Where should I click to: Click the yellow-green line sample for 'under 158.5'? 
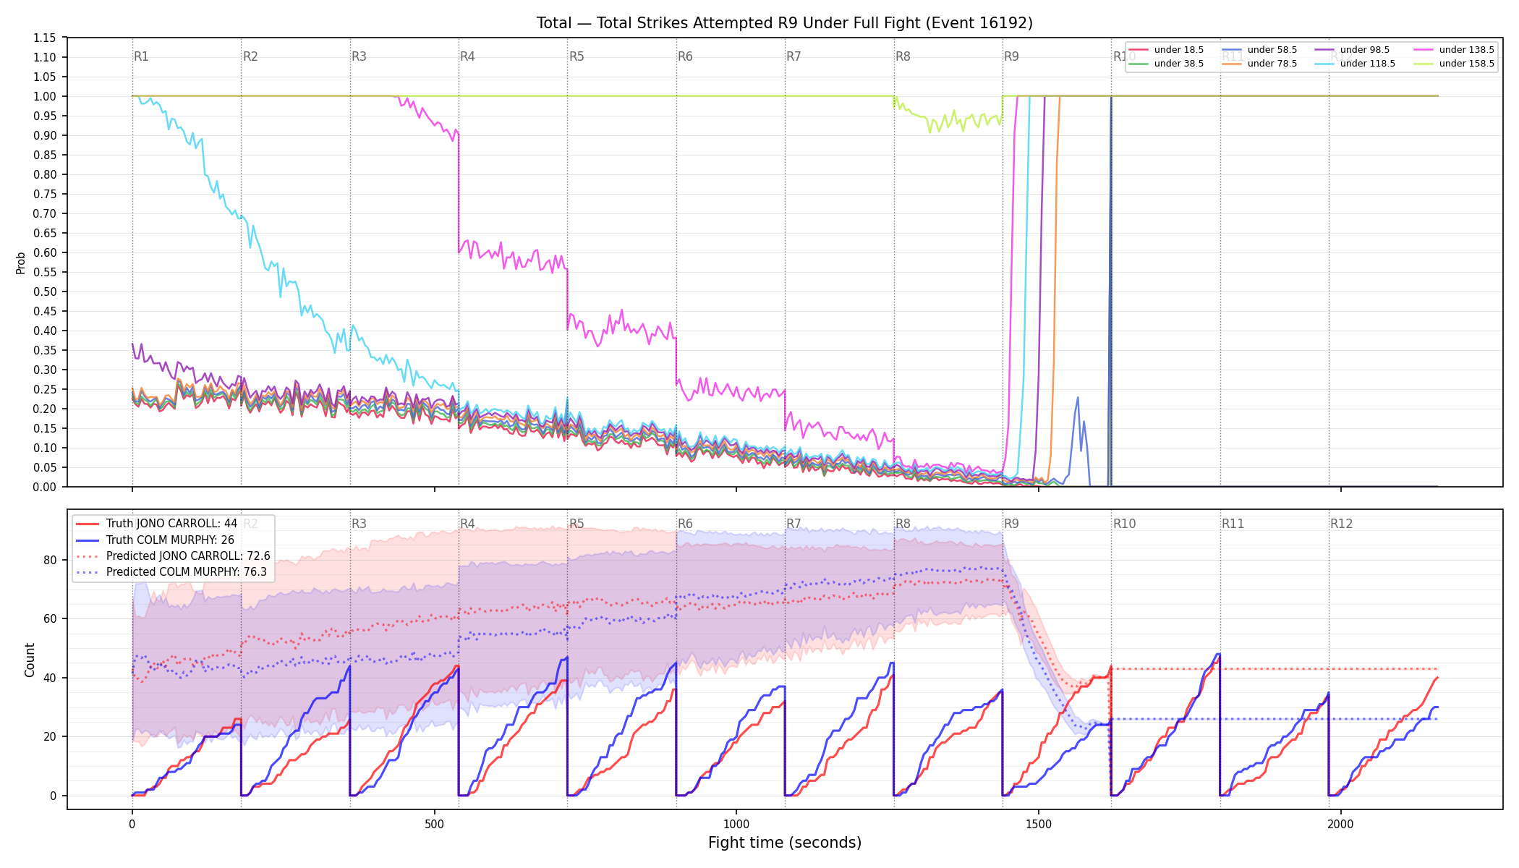(x=1424, y=64)
